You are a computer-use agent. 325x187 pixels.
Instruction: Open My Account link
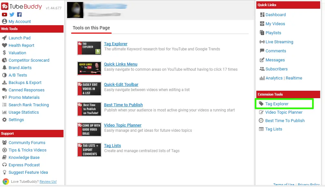[x=20, y=22]
